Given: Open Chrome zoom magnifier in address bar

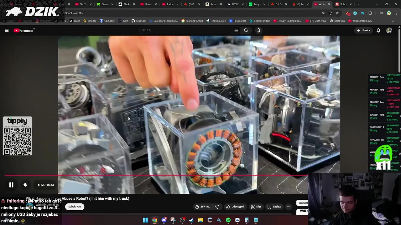Looking at the screenshot, I should tap(324, 13).
